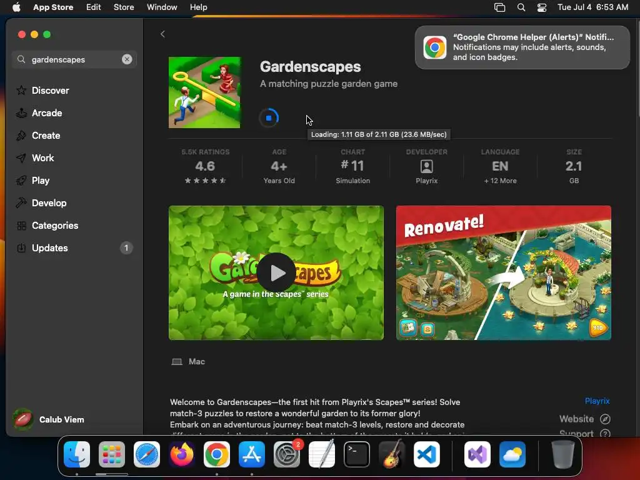Open the Trash in the dock
Screen dimensions: 640x480
pyautogui.click(x=563, y=454)
